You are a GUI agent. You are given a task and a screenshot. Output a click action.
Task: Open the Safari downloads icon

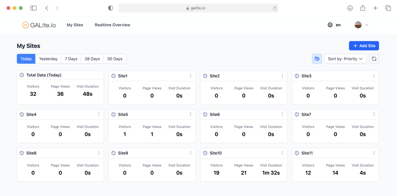pos(350,8)
